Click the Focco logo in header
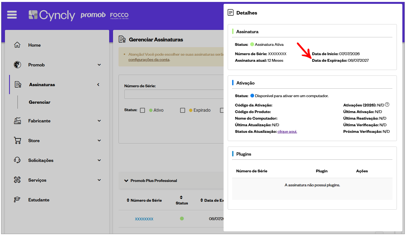 click(119, 16)
